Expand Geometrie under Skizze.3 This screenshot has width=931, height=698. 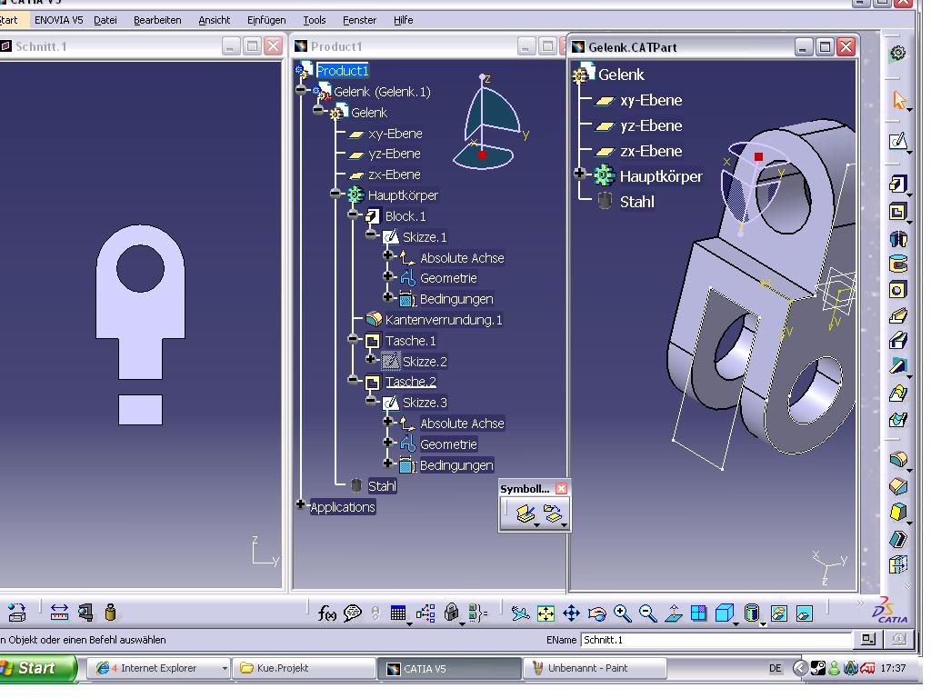click(388, 443)
